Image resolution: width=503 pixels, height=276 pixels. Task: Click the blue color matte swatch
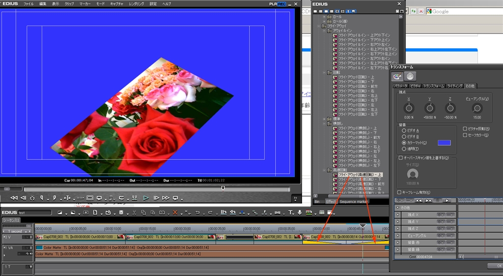click(x=444, y=143)
